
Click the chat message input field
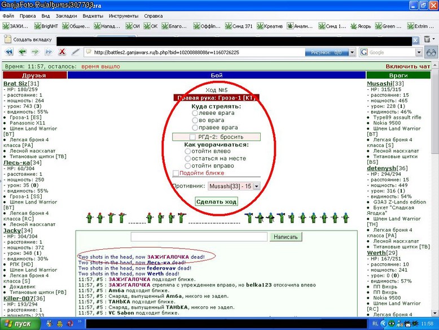pyautogui.click(x=199, y=237)
